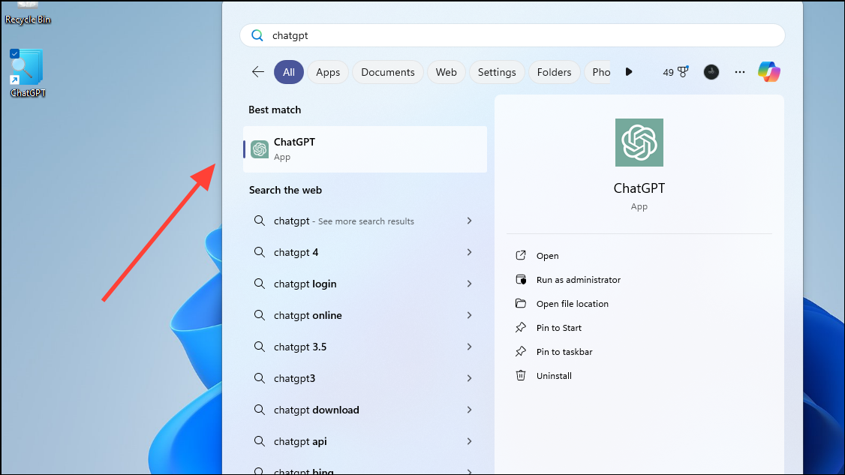The width and height of the screenshot is (845, 475).
Task: Click the small ChatGPT icon in best match
Action: tap(260, 149)
